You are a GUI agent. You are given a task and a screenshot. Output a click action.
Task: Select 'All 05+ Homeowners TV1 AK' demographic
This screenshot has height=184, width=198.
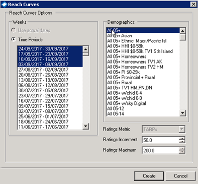click(x=143, y=62)
